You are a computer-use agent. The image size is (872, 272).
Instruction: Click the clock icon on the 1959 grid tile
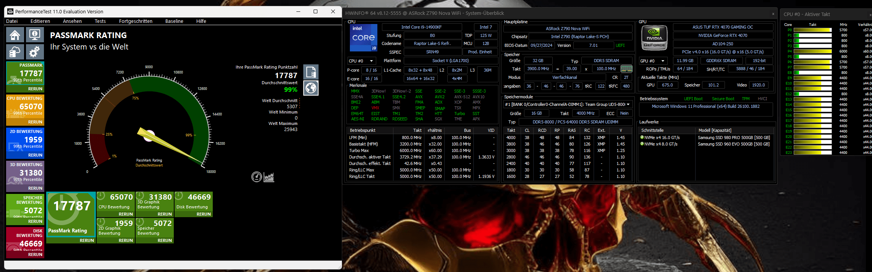point(101,222)
